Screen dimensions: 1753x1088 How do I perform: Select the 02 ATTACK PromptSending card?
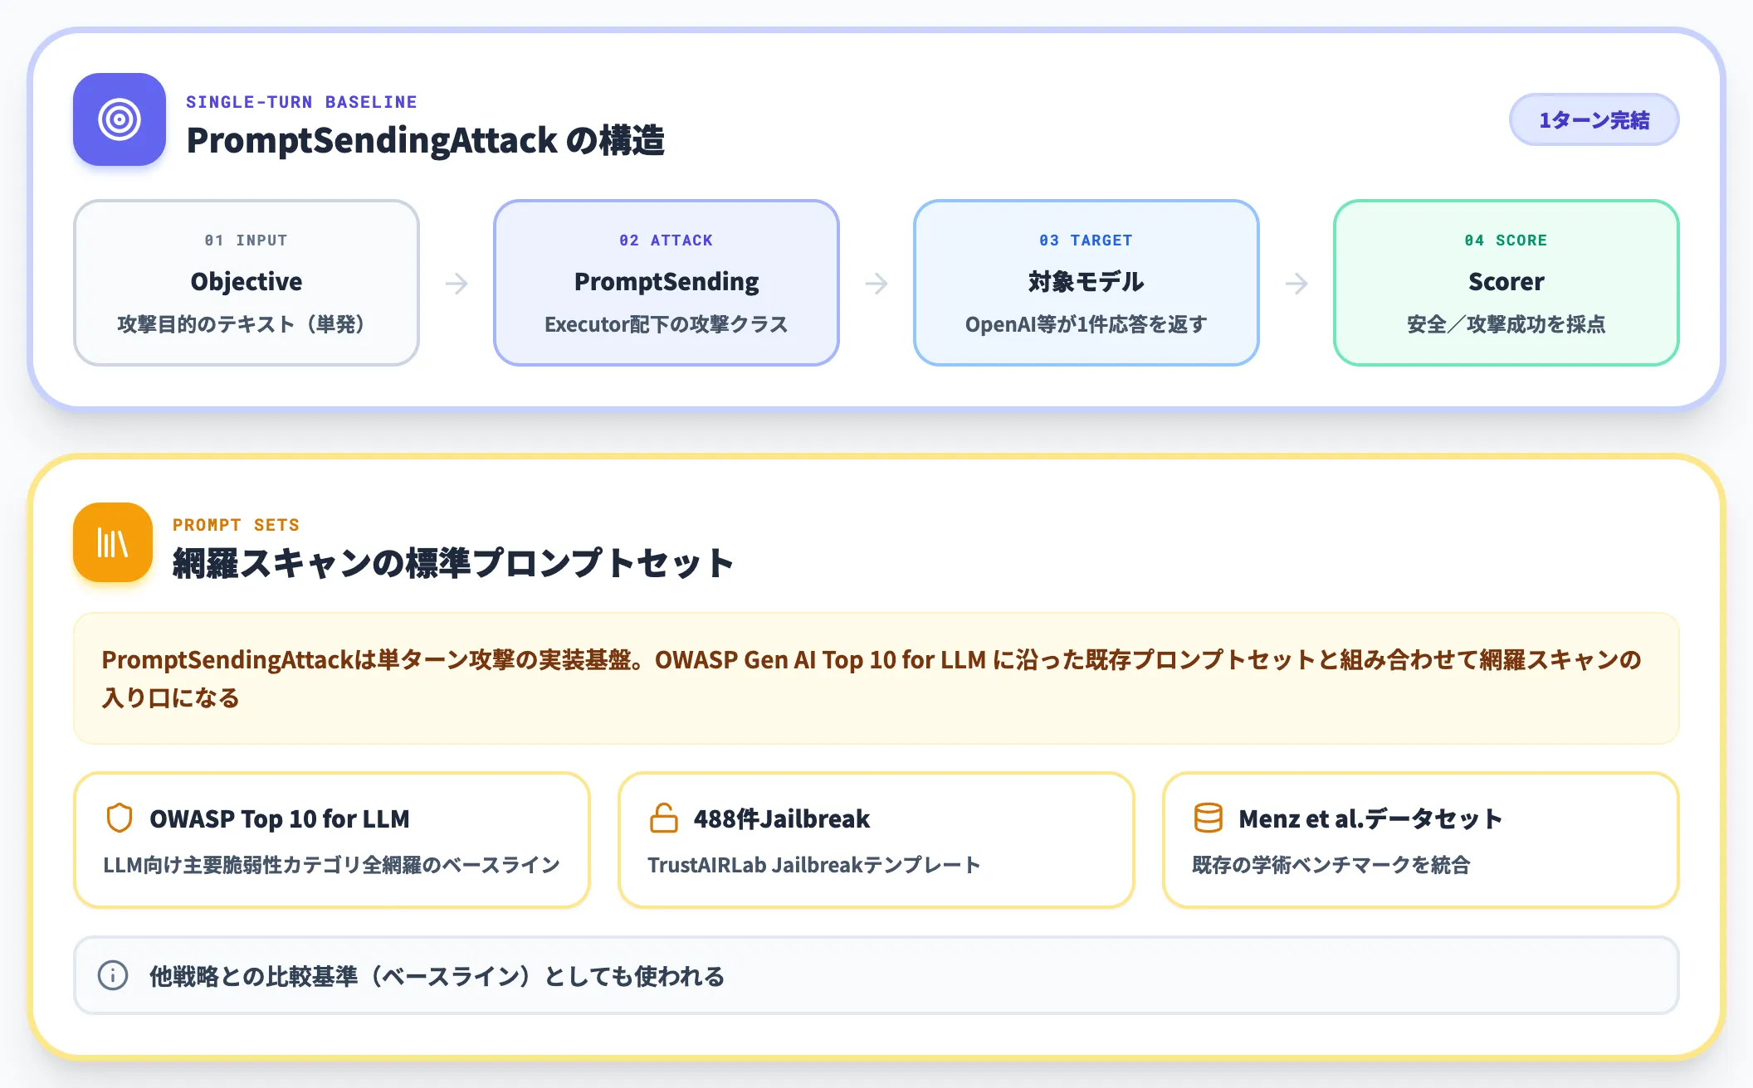(667, 283)
